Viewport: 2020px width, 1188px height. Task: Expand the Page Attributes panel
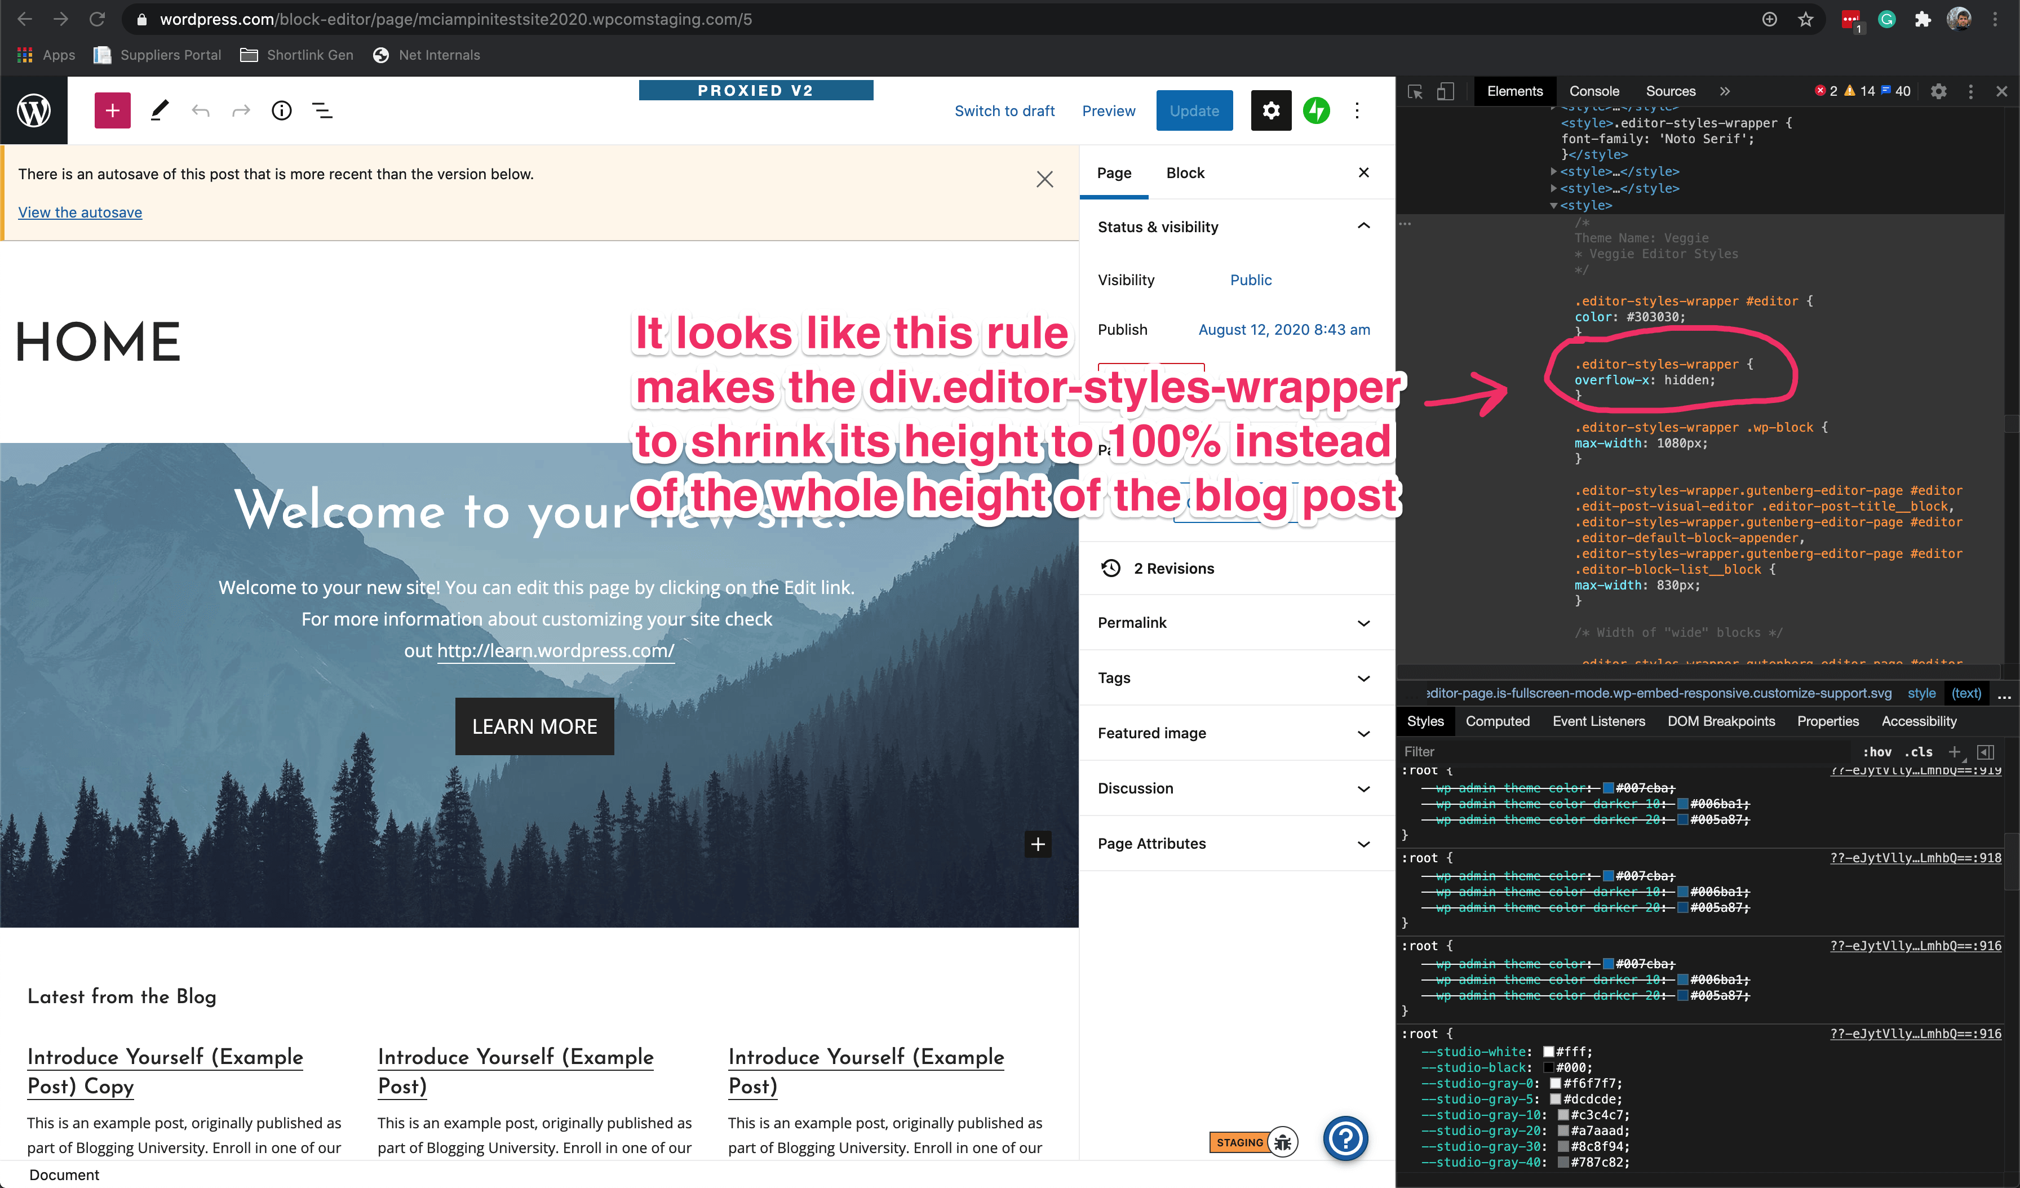click(1363, 844)
